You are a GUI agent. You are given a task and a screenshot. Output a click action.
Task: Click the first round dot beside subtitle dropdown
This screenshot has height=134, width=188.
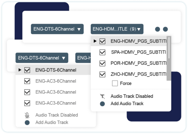click(x=157, y=29)
